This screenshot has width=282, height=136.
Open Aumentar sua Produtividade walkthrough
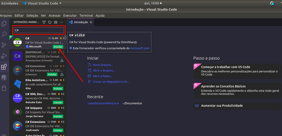tap(237, 106)
